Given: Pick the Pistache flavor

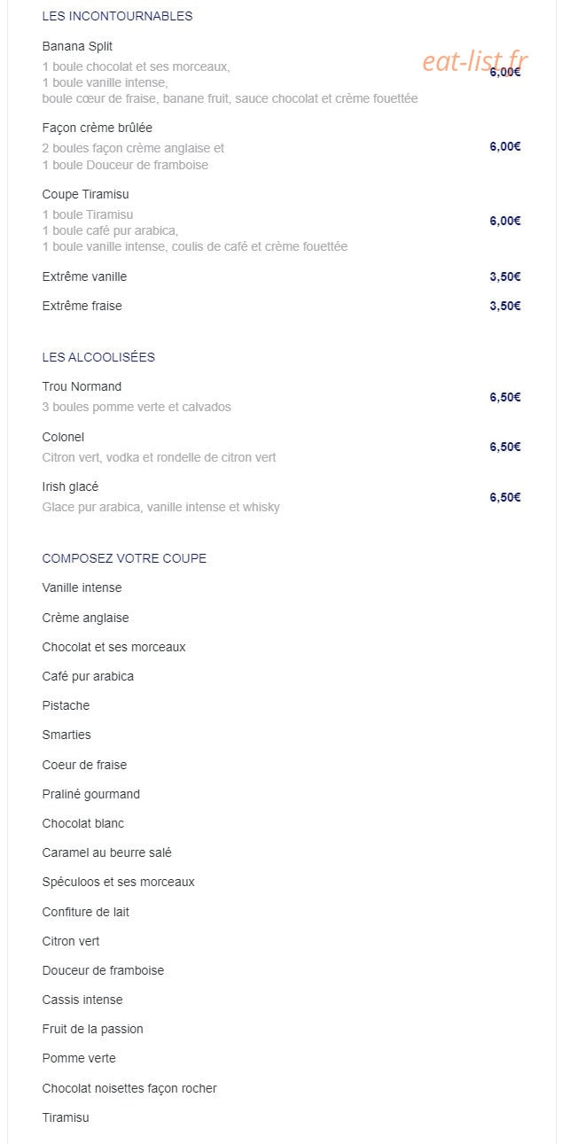Looking at the screenshot, I should [x=66, y=705].
